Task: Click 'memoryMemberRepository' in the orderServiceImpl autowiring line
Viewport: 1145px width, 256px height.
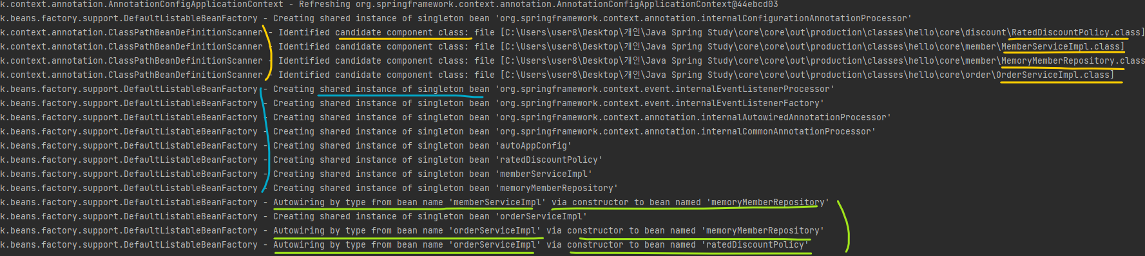Action: (x=763, y=230)
